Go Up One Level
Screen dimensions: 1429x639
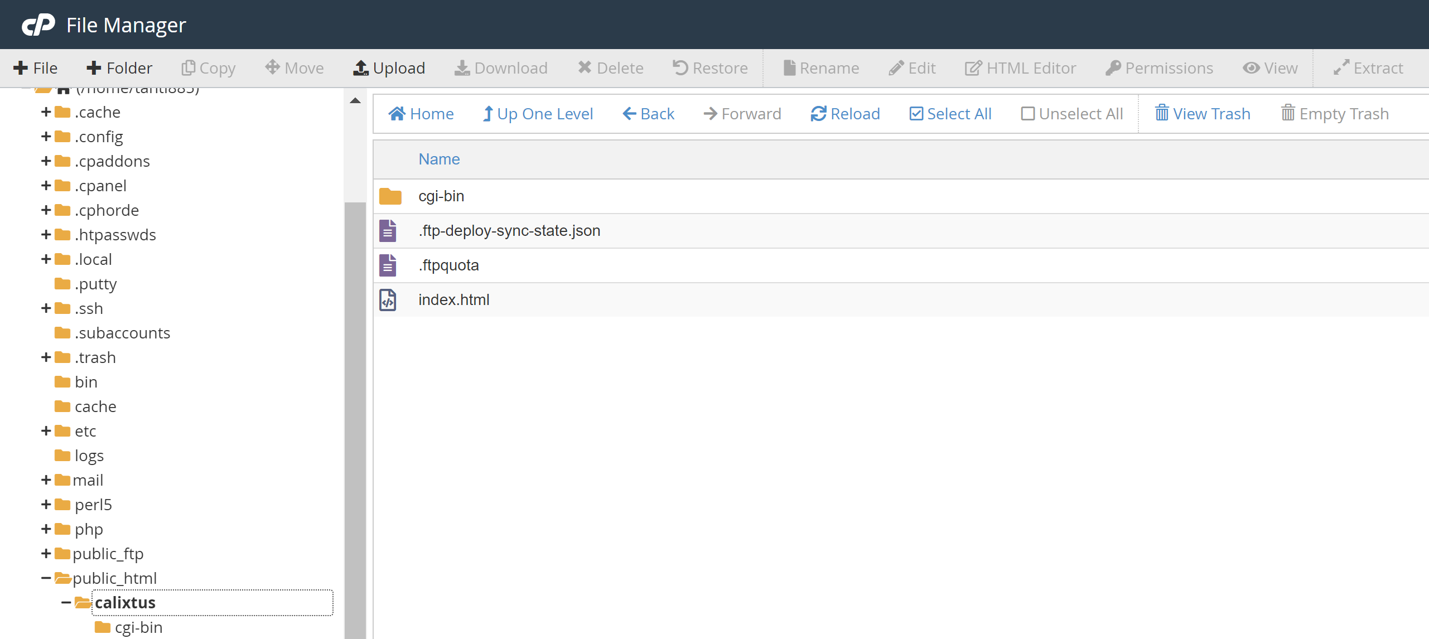(x=538, y=114)
